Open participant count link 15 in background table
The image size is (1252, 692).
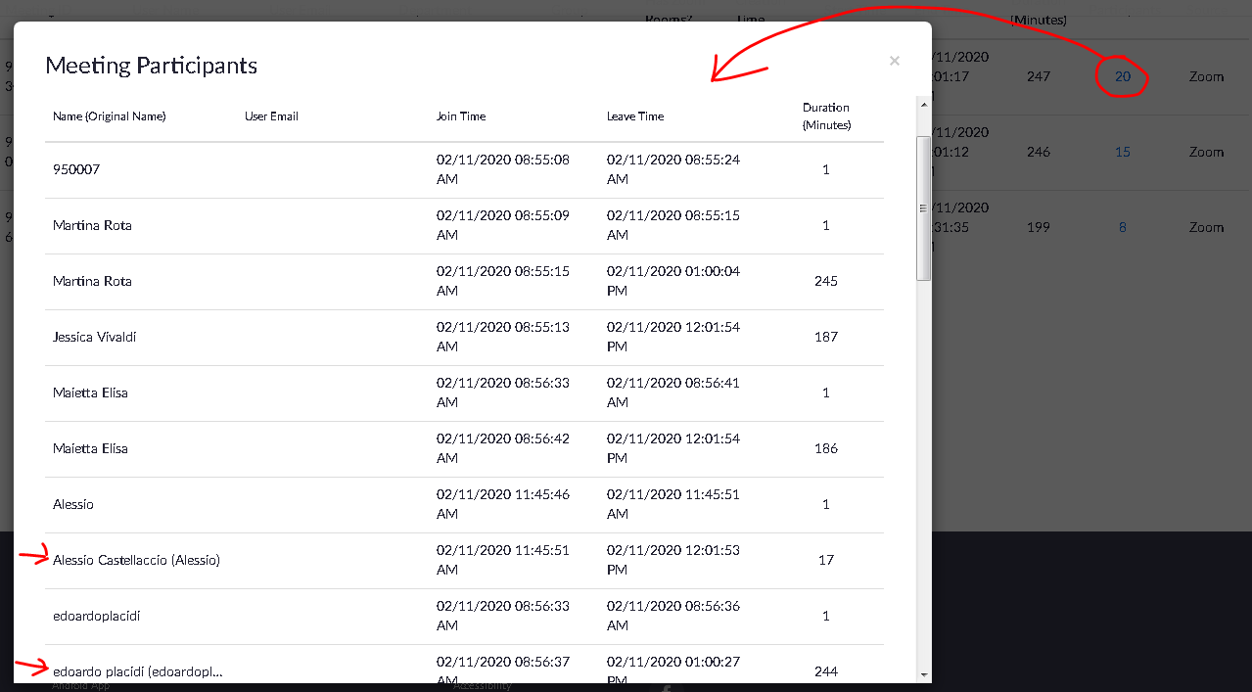click(x=1123, y=152)
